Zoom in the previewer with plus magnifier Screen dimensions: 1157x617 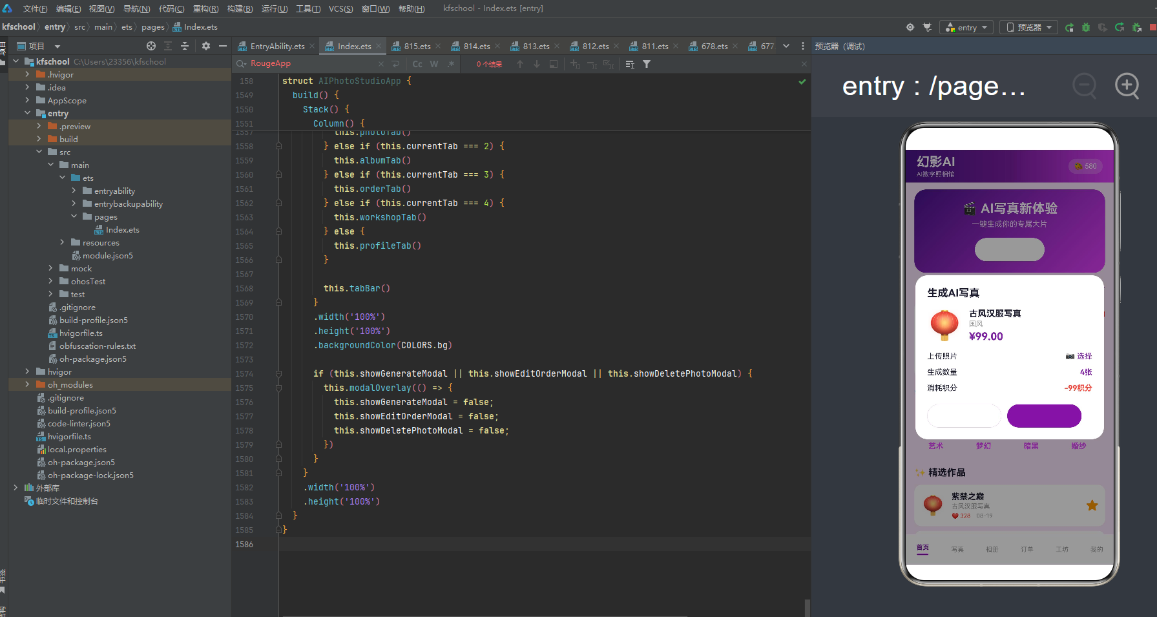[1127, 85]
